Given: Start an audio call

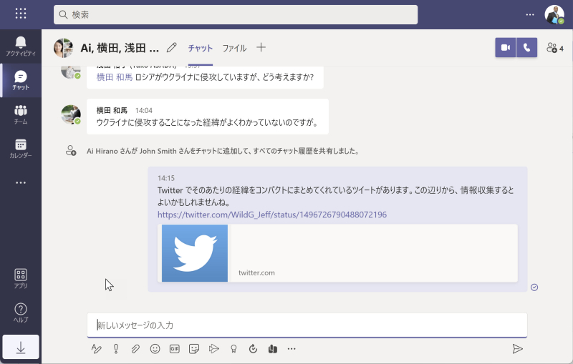Looking at the screenshot, I should tap(526, 47).
